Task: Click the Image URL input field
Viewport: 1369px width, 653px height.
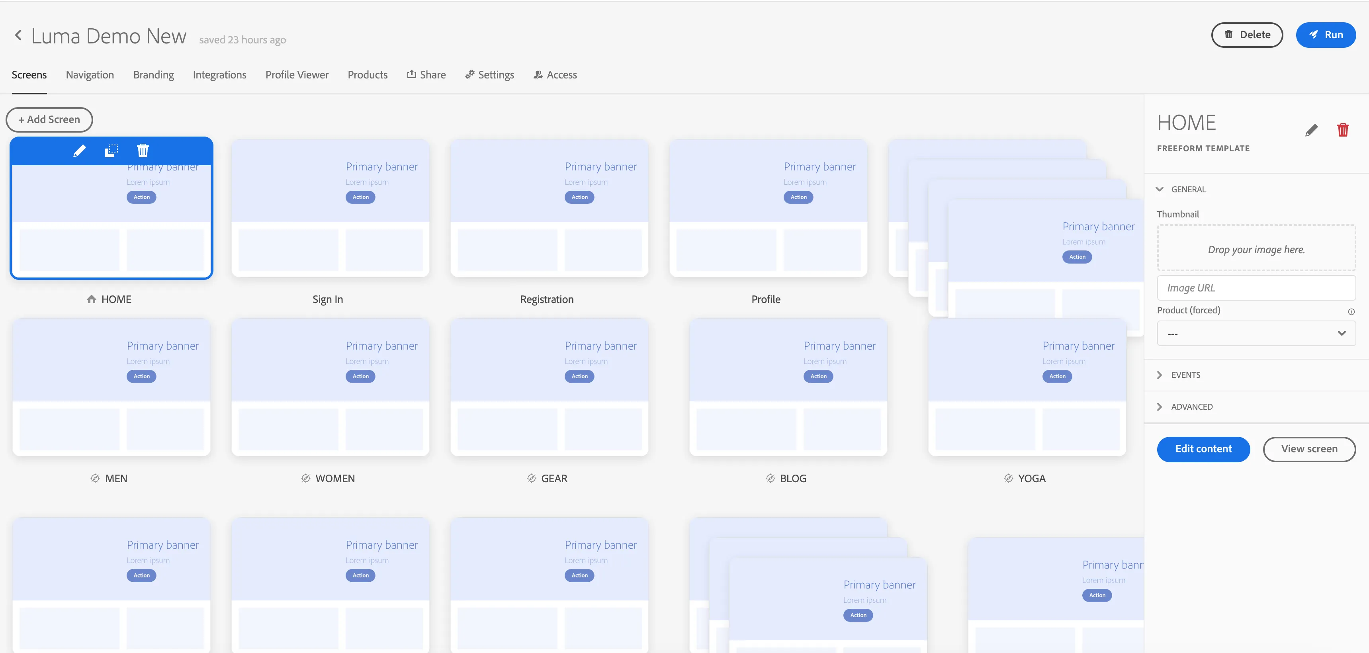Action: coord(1256,288)
